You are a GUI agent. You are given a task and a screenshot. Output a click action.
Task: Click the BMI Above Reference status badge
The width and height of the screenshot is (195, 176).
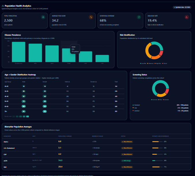pos(127,167)
